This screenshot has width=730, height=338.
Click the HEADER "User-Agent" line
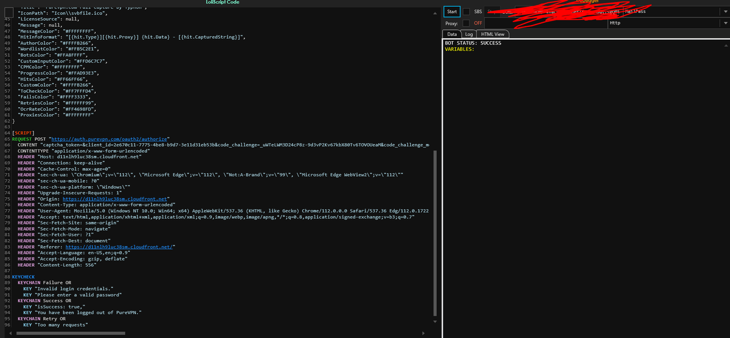point(223,210)
